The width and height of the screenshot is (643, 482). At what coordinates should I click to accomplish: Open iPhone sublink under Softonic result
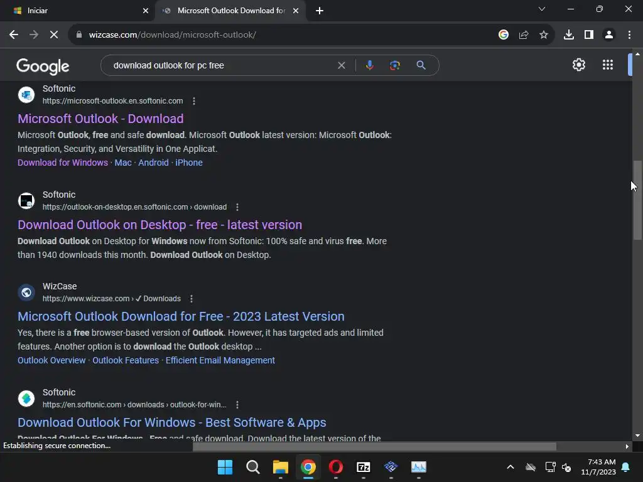pyautogui.click(x=189, y=163)
